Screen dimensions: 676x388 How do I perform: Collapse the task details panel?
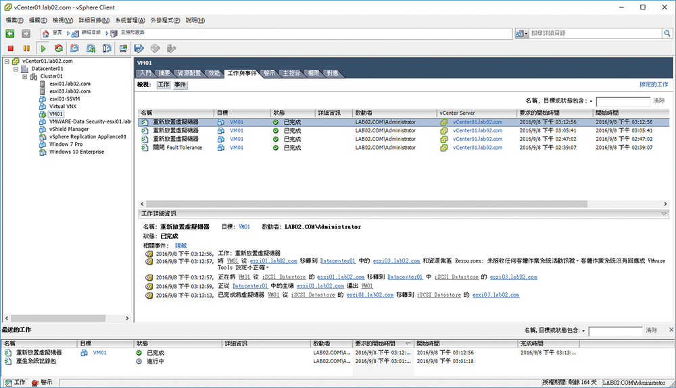pos(664,214)
